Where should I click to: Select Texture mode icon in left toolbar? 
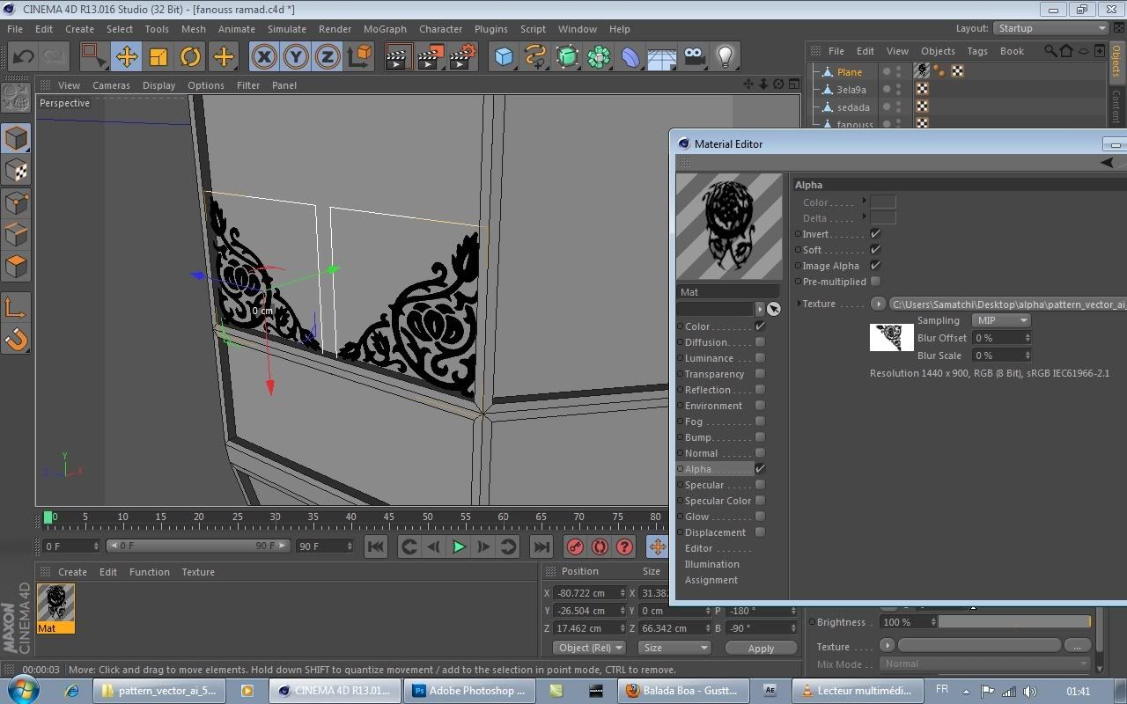coord(17,170)
